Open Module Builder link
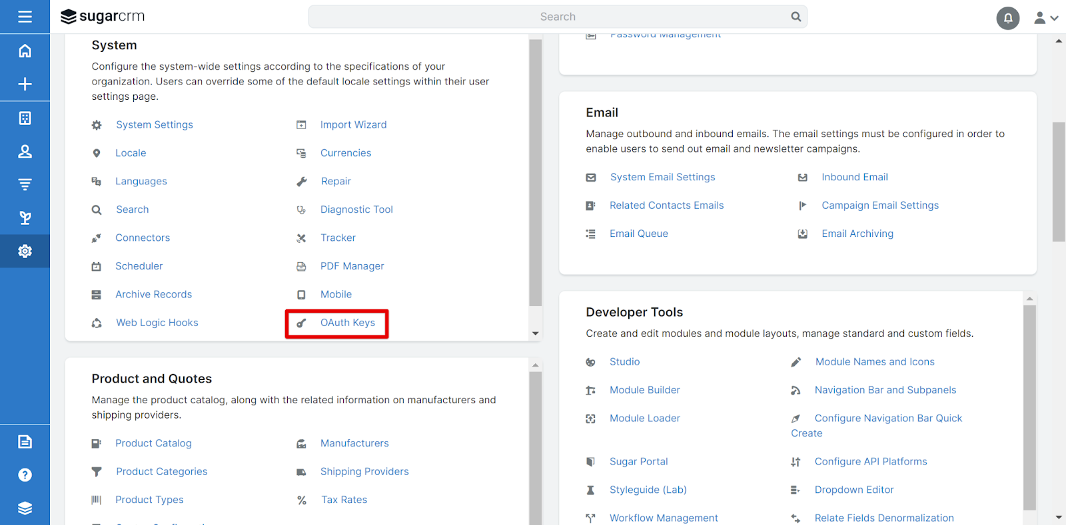1066x525 pixels. pos(645,390)
